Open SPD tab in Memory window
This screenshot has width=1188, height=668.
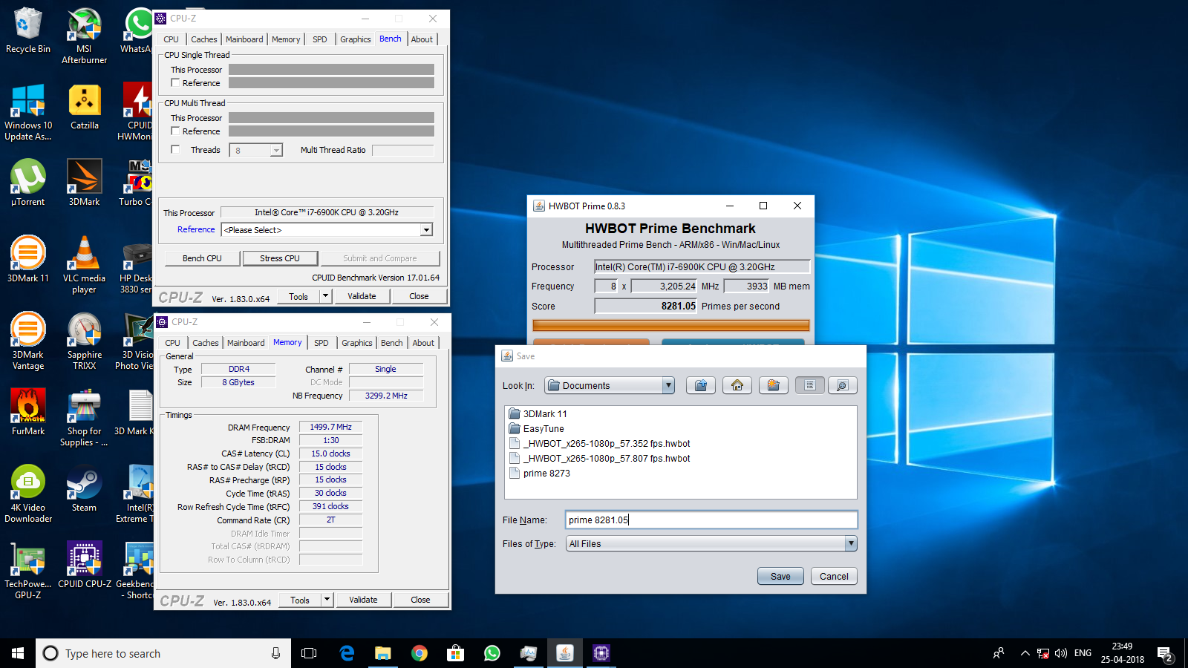[x=321, y=343]
